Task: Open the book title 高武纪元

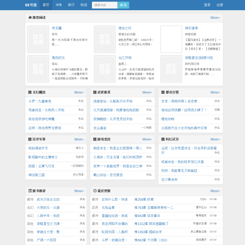Action: coord(58,58)
